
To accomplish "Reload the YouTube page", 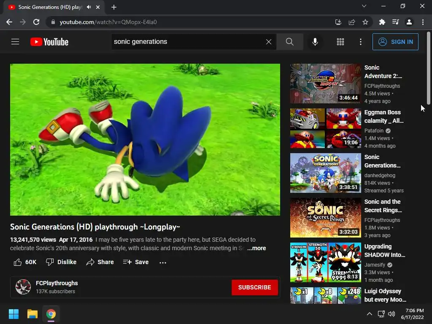I will pyautogui.click(x=36, y=22).
